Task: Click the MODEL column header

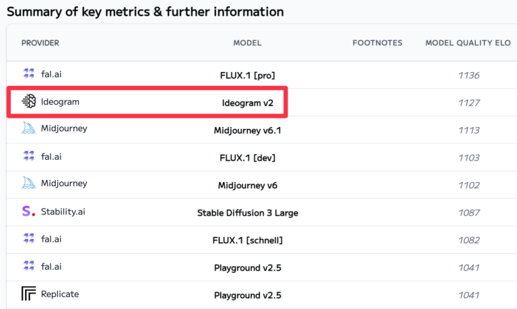Action: [247, 43]
